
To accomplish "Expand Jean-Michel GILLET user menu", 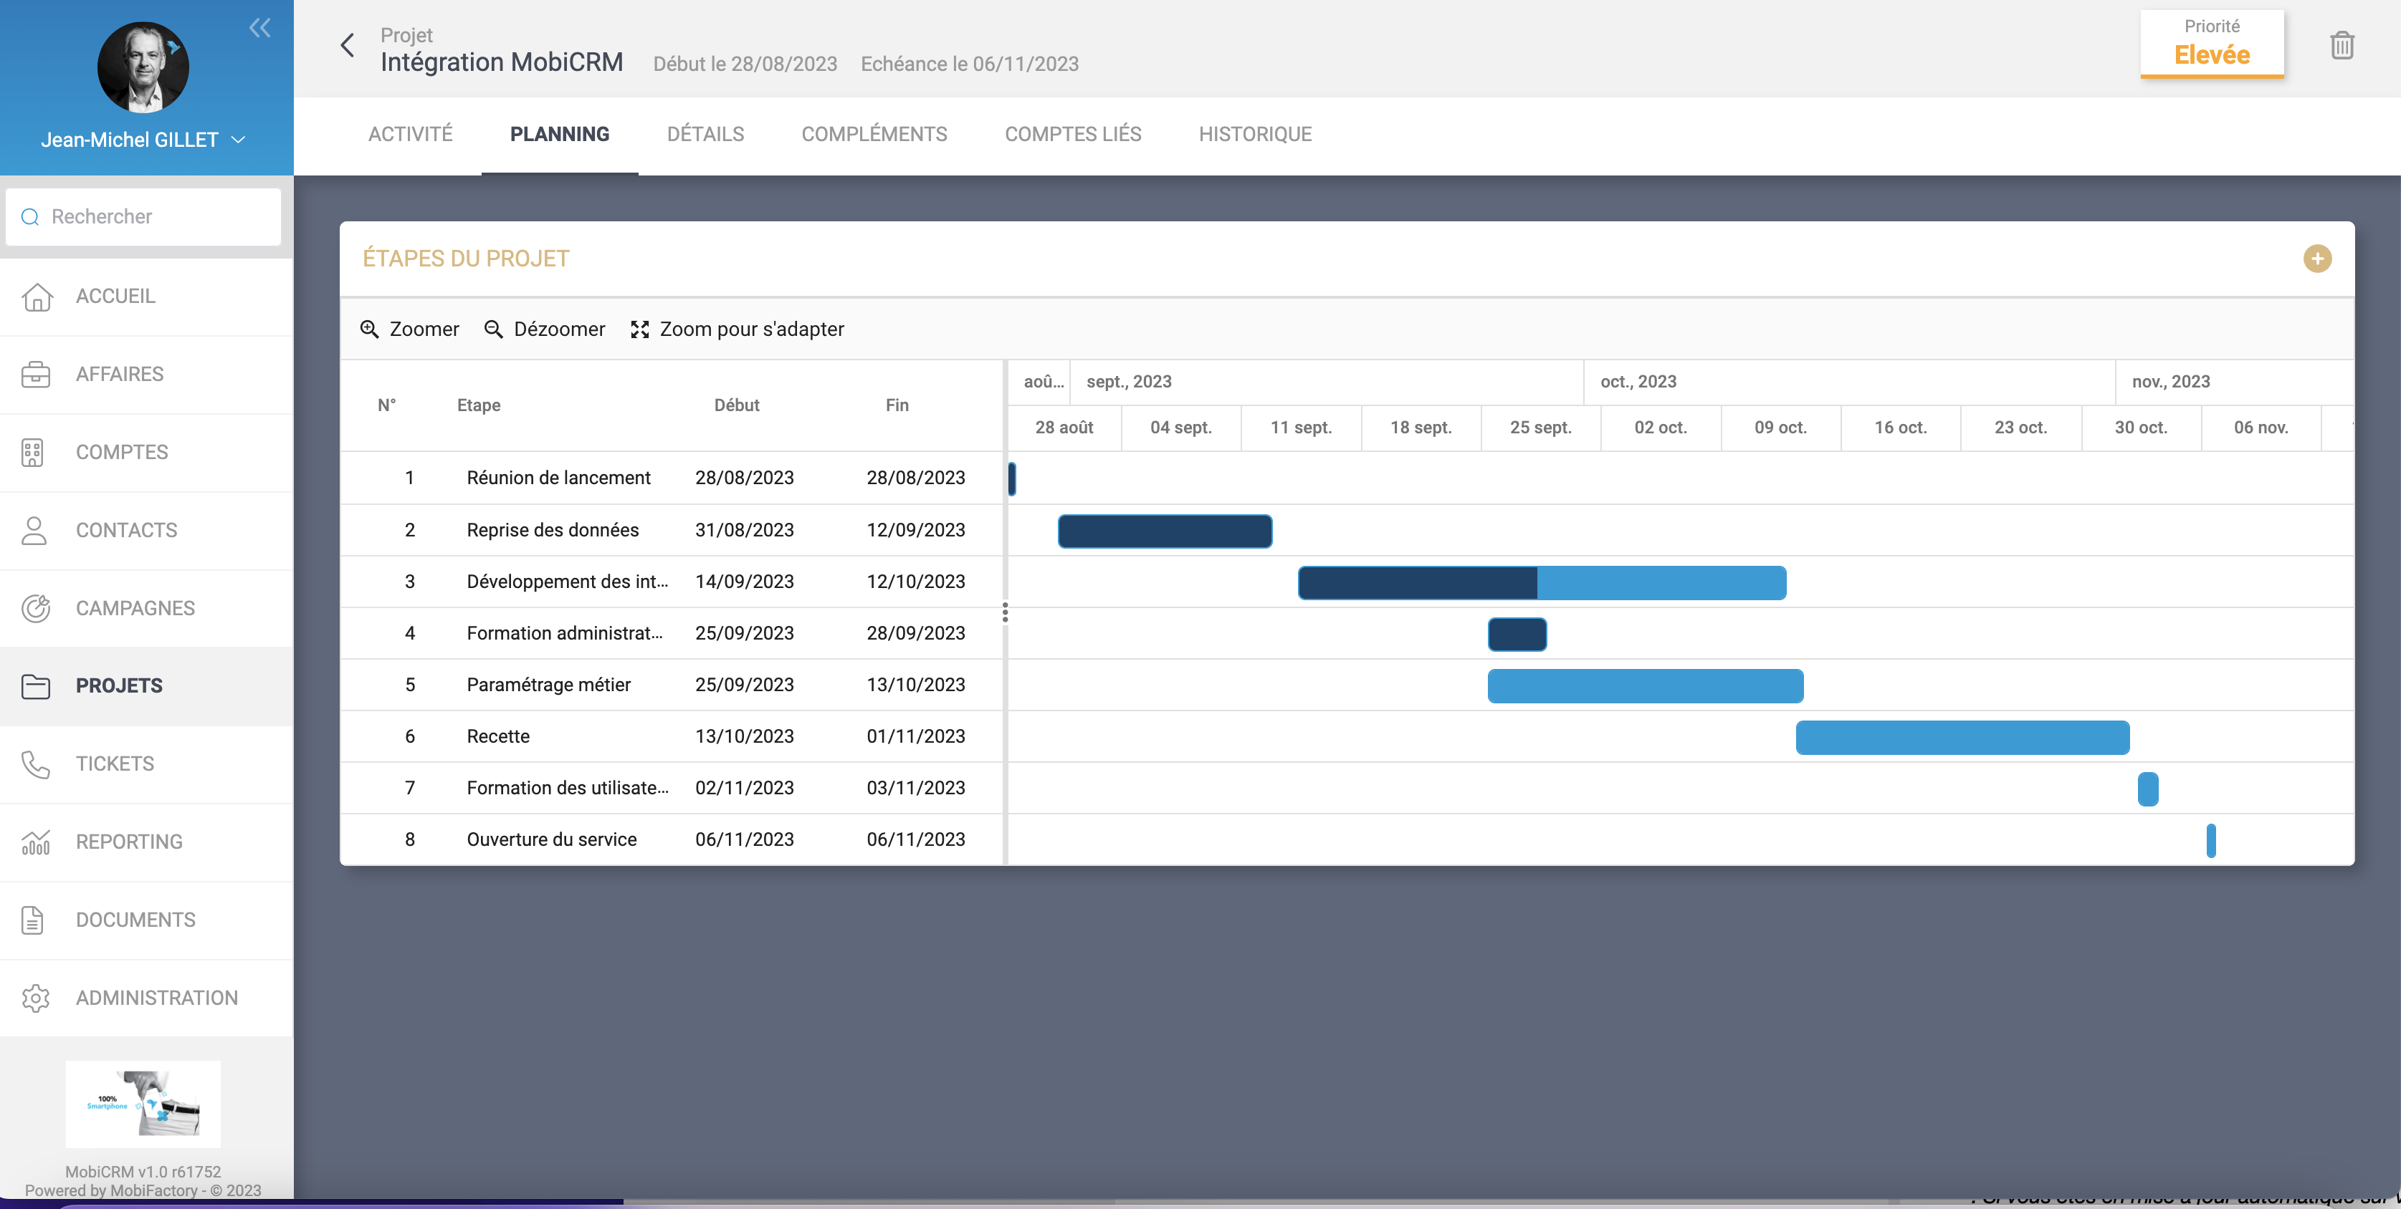I will 143,140.
